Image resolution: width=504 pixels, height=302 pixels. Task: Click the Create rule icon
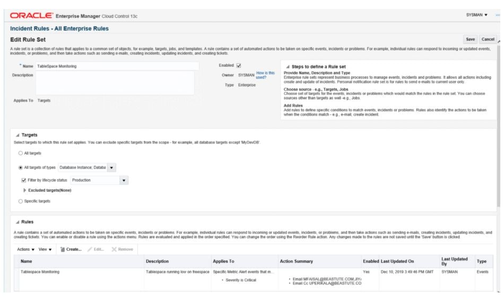63,250
